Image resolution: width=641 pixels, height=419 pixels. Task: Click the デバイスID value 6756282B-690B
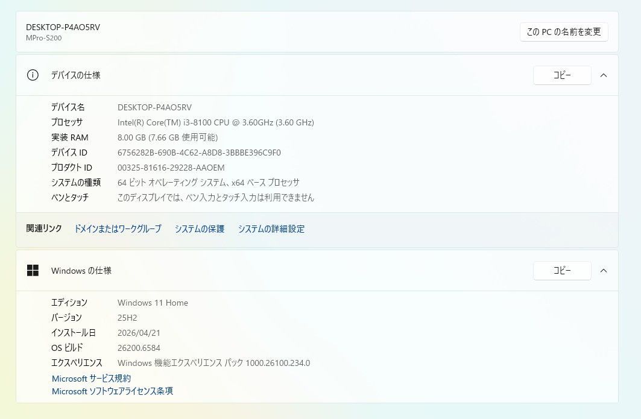pyautogui.click(x=199, y=153)
